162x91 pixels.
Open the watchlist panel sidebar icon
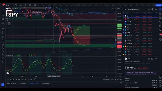point(160,10)
